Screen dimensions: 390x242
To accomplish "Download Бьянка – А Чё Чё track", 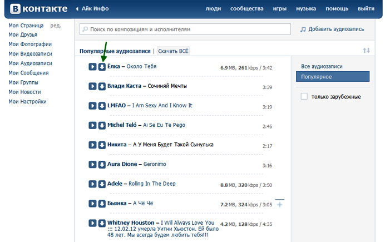I will point(102,204).
